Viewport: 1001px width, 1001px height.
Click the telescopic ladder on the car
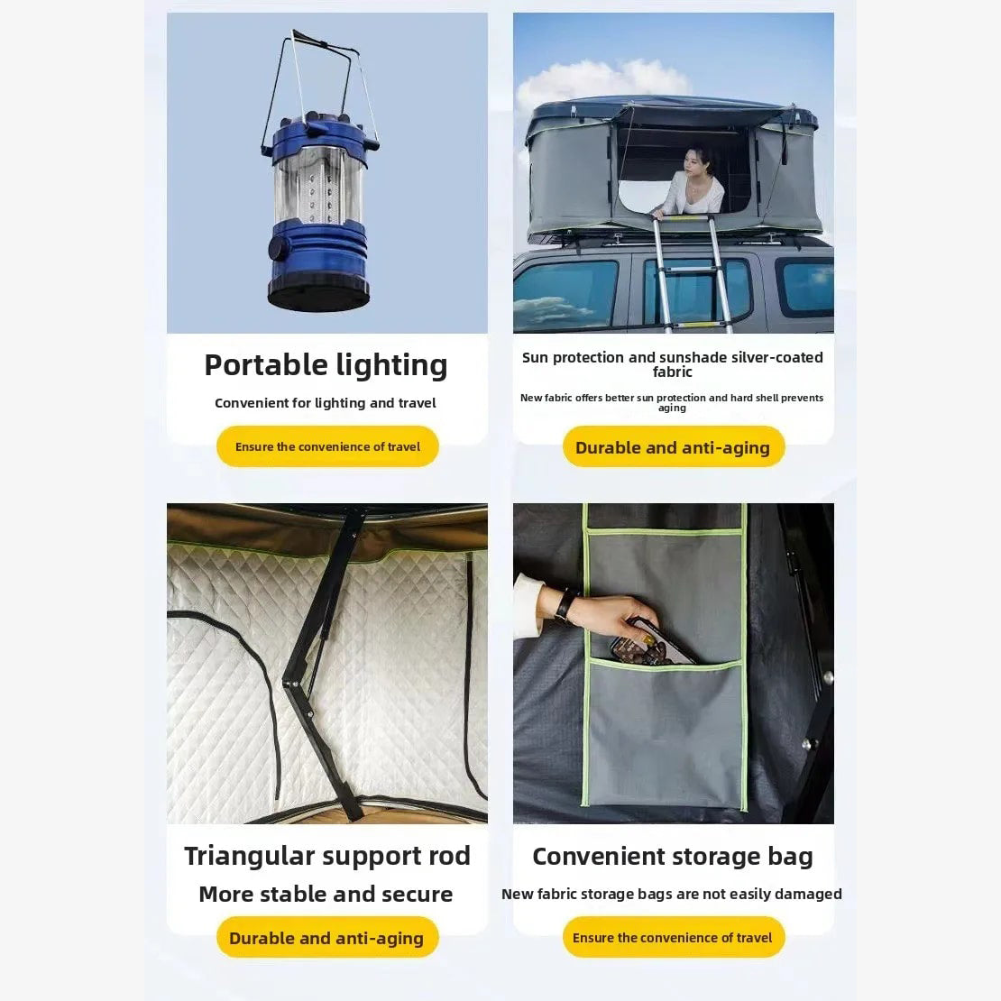click(692, 274)
